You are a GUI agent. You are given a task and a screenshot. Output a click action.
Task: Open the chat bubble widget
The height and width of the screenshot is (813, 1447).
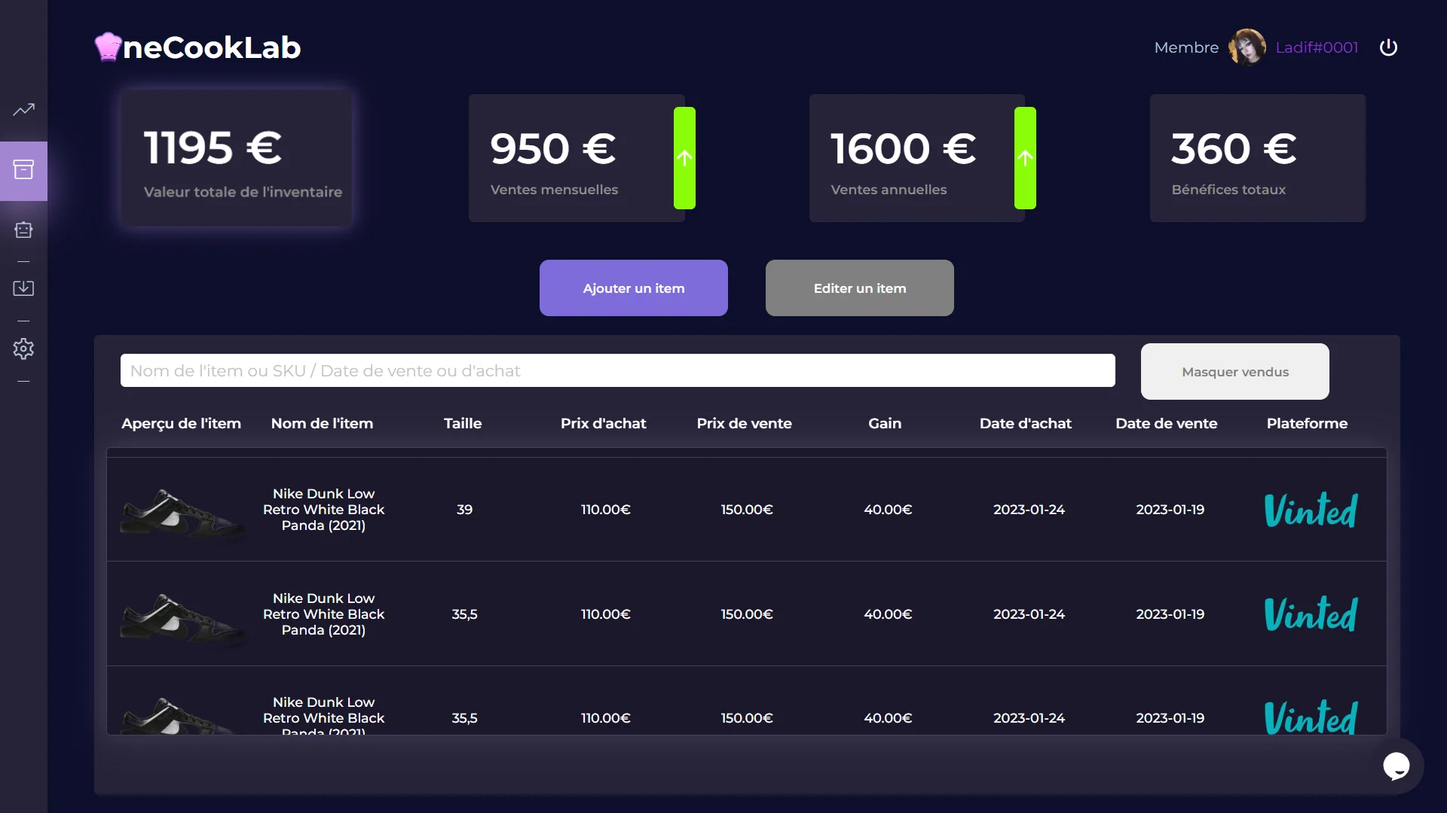point(1397,766)
